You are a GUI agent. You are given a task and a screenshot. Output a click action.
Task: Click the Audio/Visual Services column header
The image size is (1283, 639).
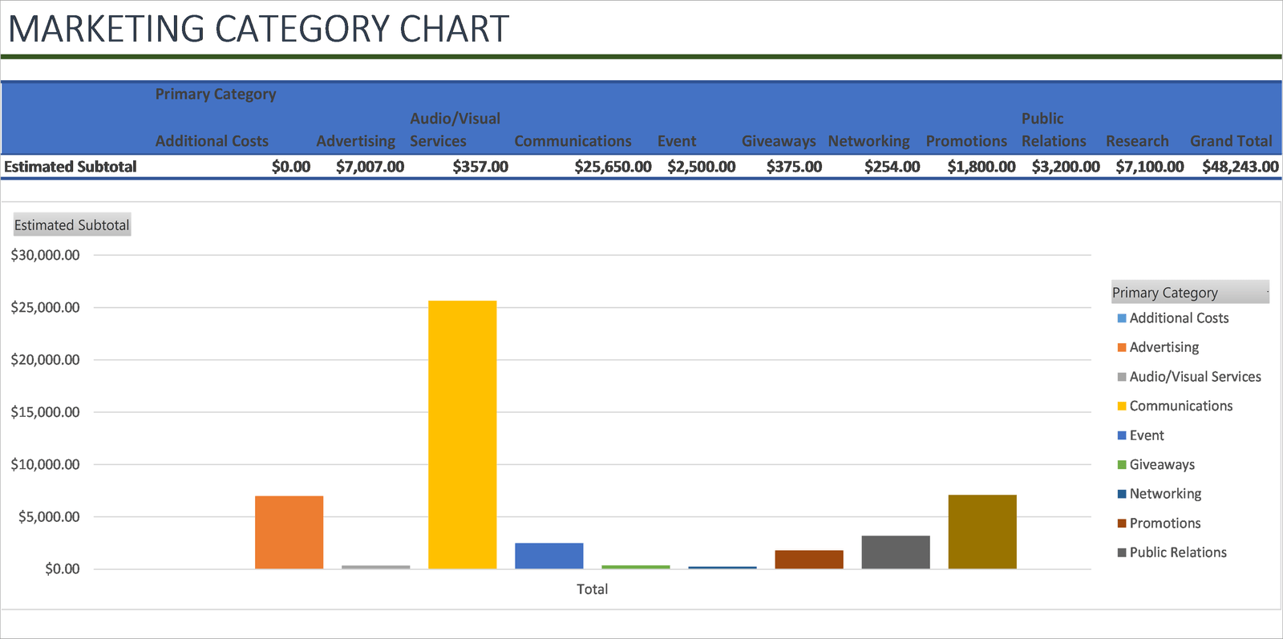click(x=455, y=130)
